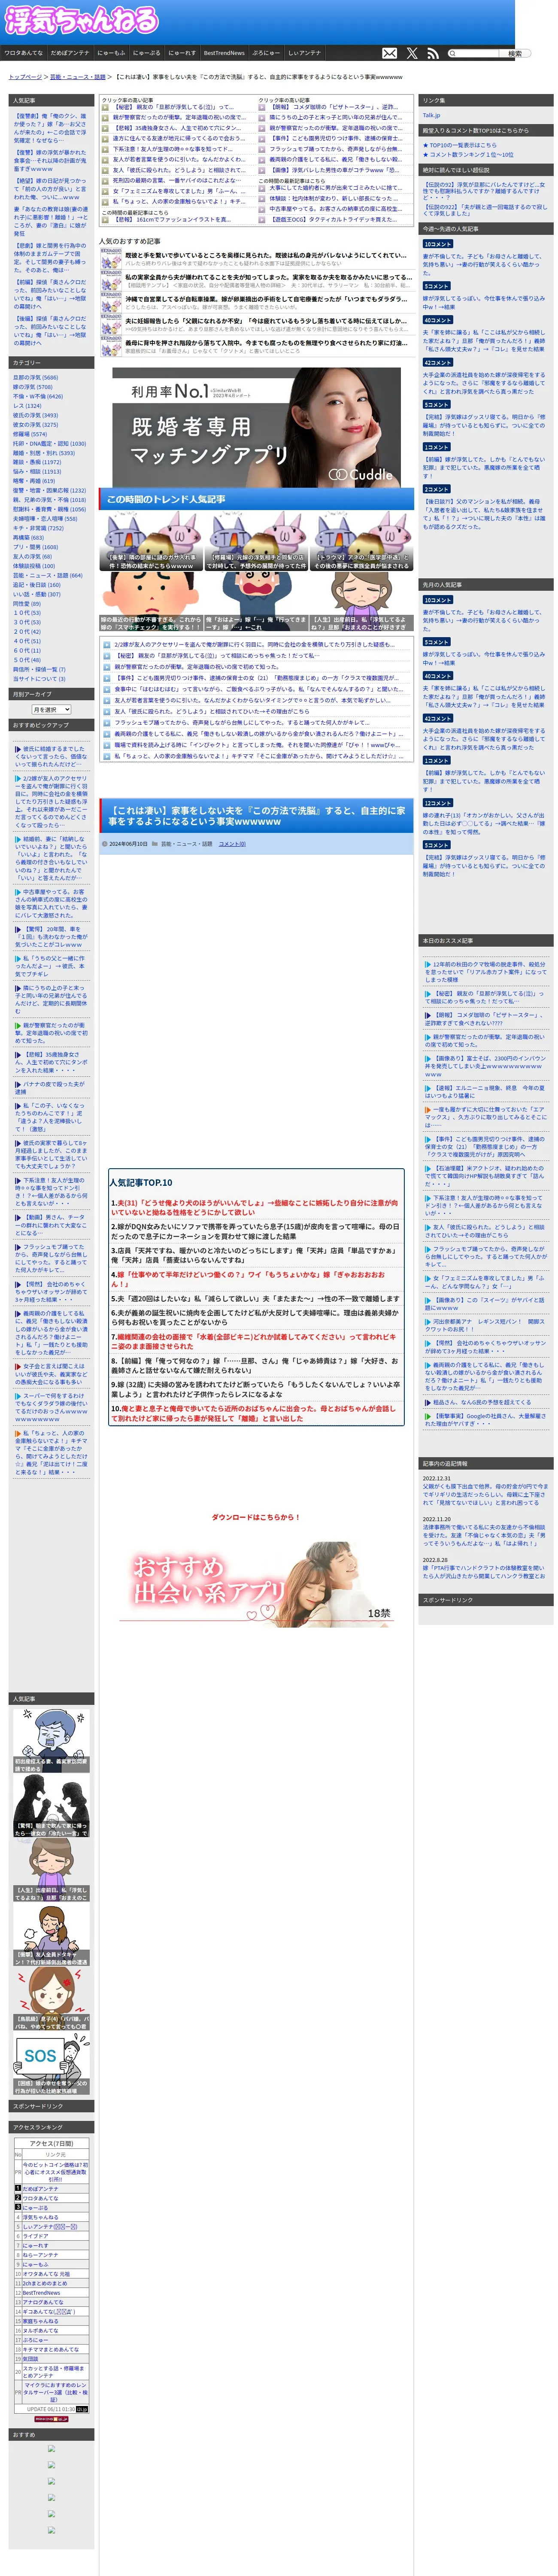
Task: Open the コメント(0) link under article title
Action: pyautogui.click(x=232, y=844)
